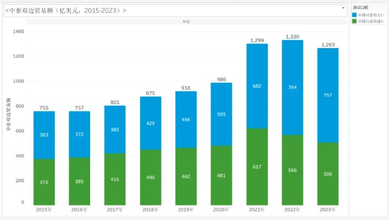Viewport: 389px width, 220px height.
Task: Click the 2023年 axis label
Action: tap(328, 210)
